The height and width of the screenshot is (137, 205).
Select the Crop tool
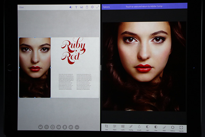107,127
